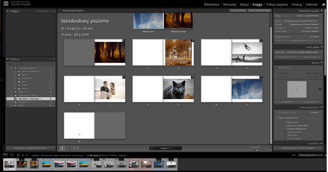Enable Numery stron checkbox

[276, 68]
